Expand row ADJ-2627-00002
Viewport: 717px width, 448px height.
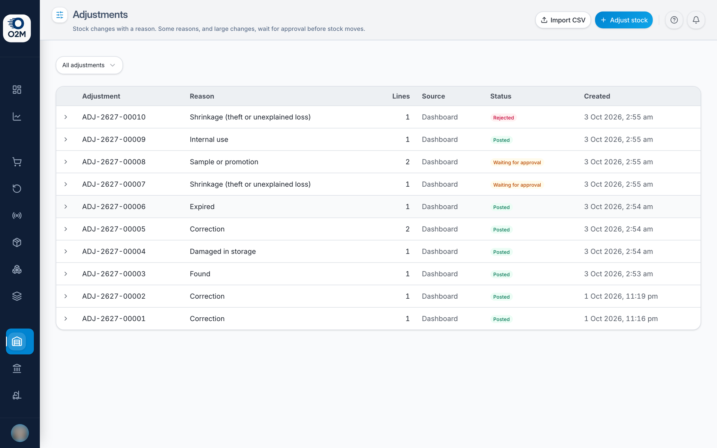(x=66, y=296)
